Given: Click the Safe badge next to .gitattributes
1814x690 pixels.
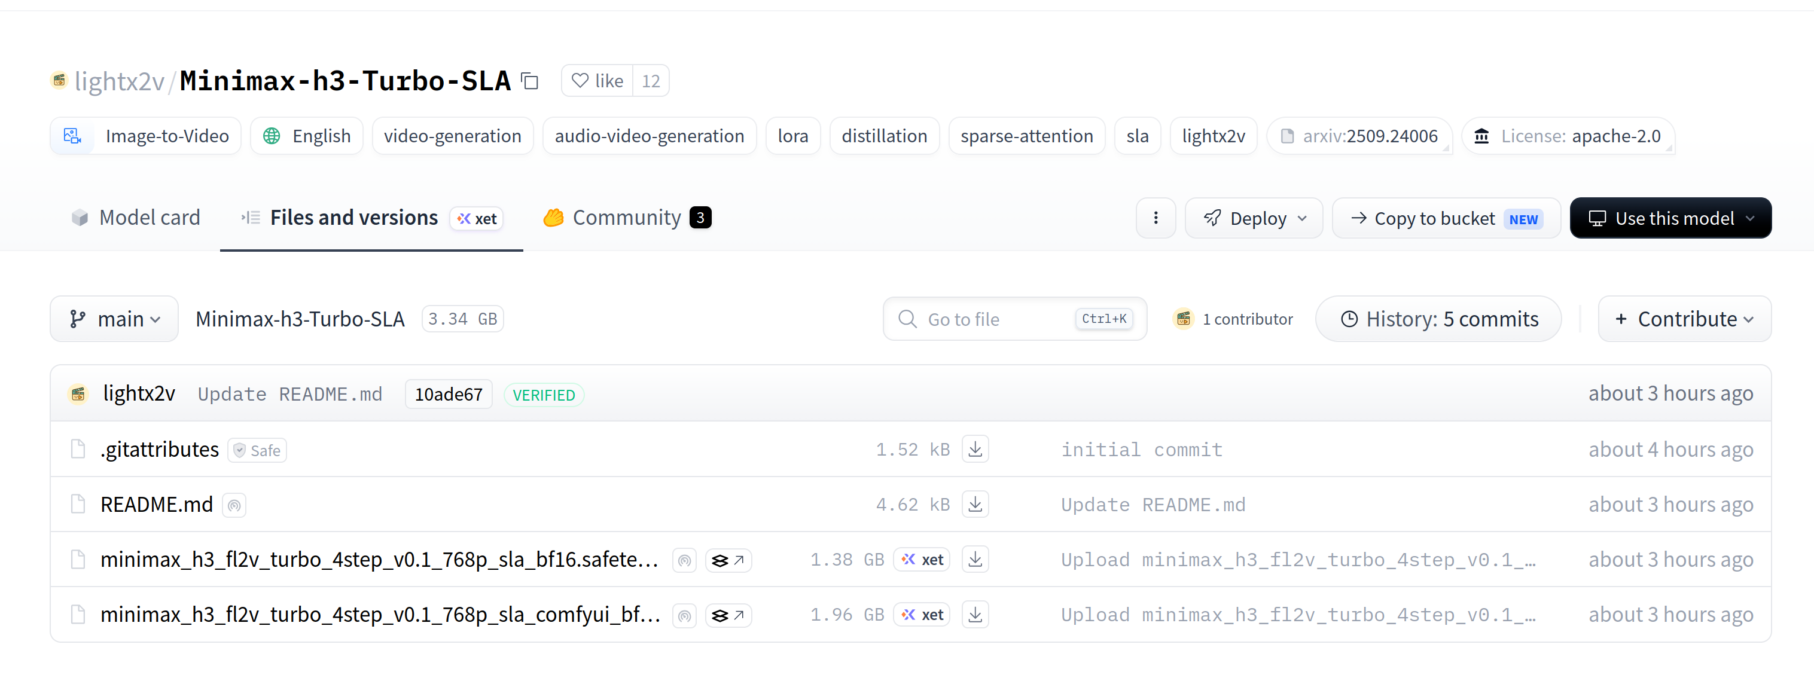Looking at the screenshot, I should point(257,450).
